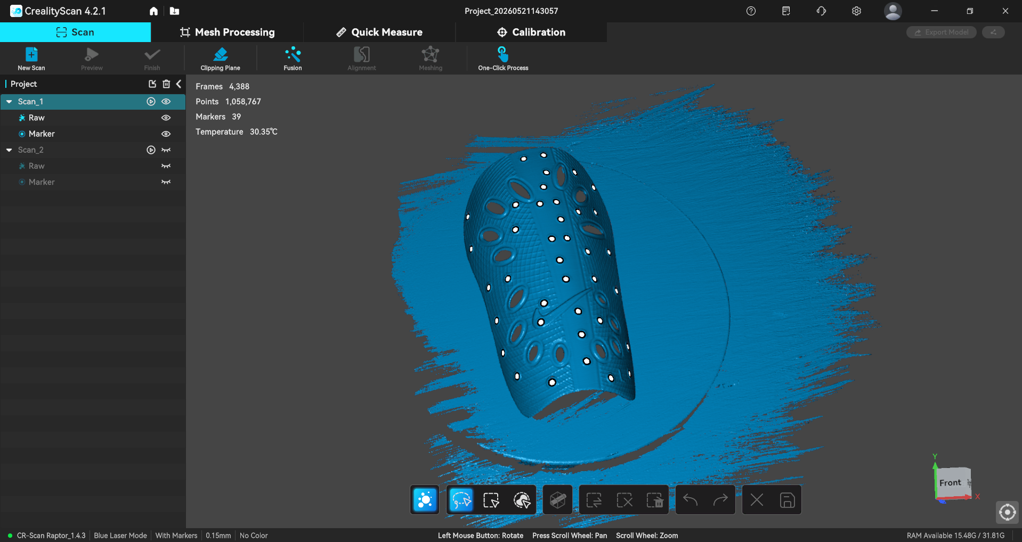
Task: Click the 3D scanned model in viewport
Action: [x=549, y=282]
